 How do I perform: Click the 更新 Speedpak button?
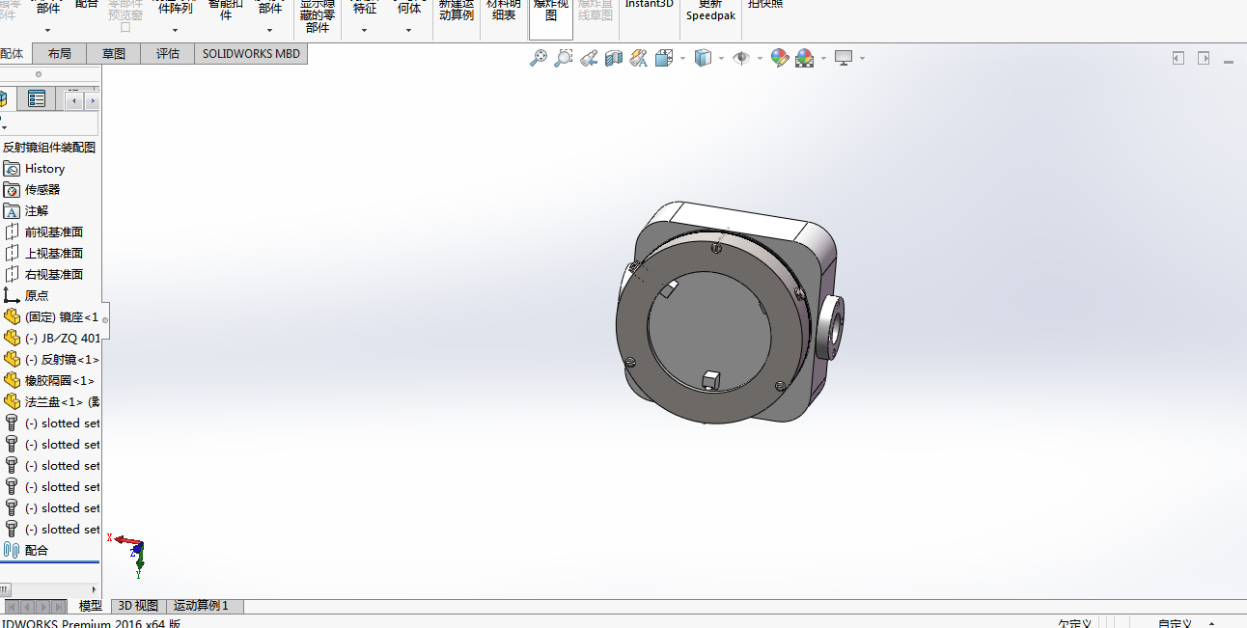[x=710, y=12]
